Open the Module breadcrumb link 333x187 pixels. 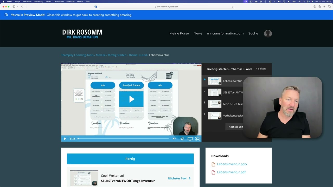pyautogui.click(x=101, y=55)
